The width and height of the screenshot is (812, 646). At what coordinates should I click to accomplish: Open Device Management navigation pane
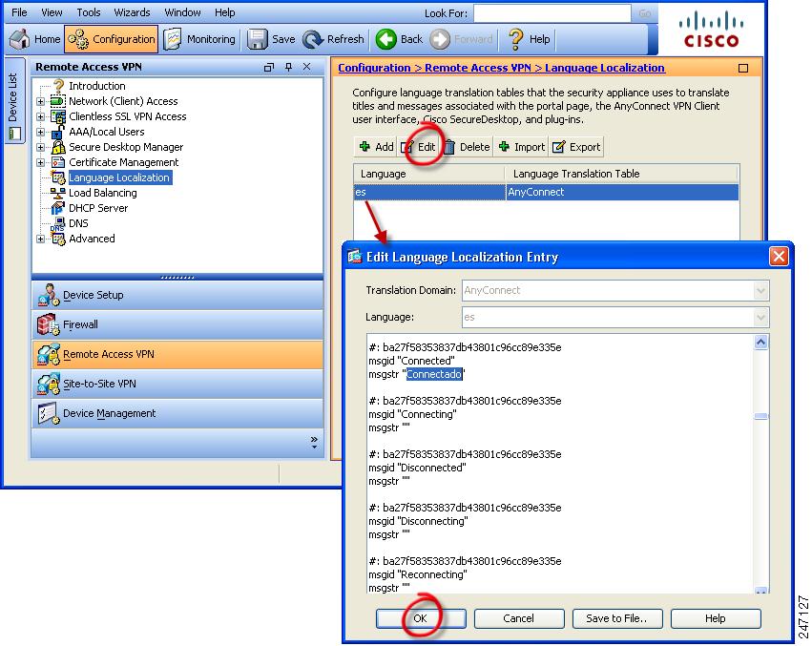coord(177,413)
